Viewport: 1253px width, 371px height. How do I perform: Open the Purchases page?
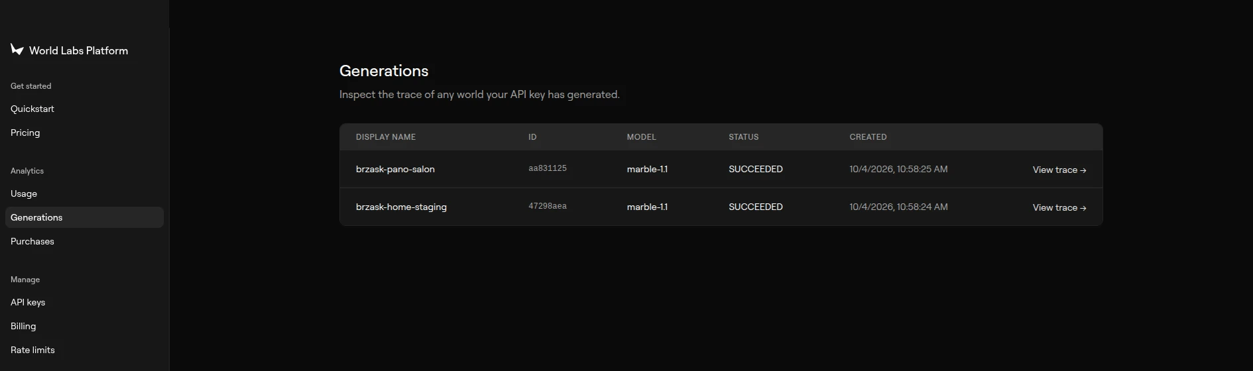(x=32, y=241)
